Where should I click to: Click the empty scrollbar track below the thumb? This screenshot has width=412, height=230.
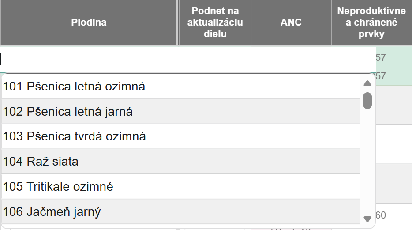pos(367,163)
